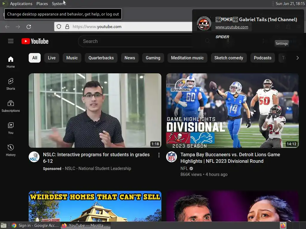Image resolution: width=306 pixels, height=229 pixels.
Task: Open the talent show judge faces thumbnail
Action: point(232,206)
